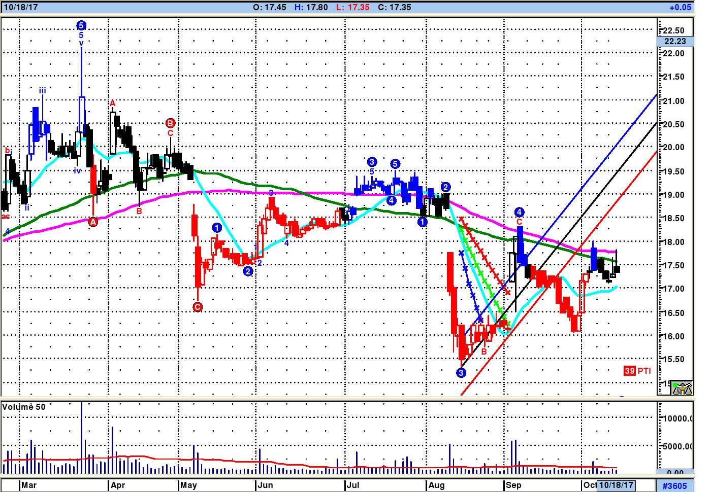Screen dimensions: 711x492
Task: Click the balance scales icon on price axis
Action: point(682,388)
